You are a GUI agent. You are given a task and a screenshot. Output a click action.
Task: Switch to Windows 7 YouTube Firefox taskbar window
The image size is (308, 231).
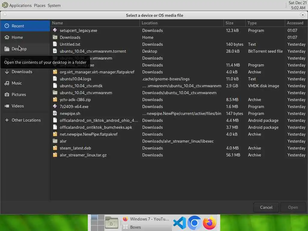click(x=146, y=219)
